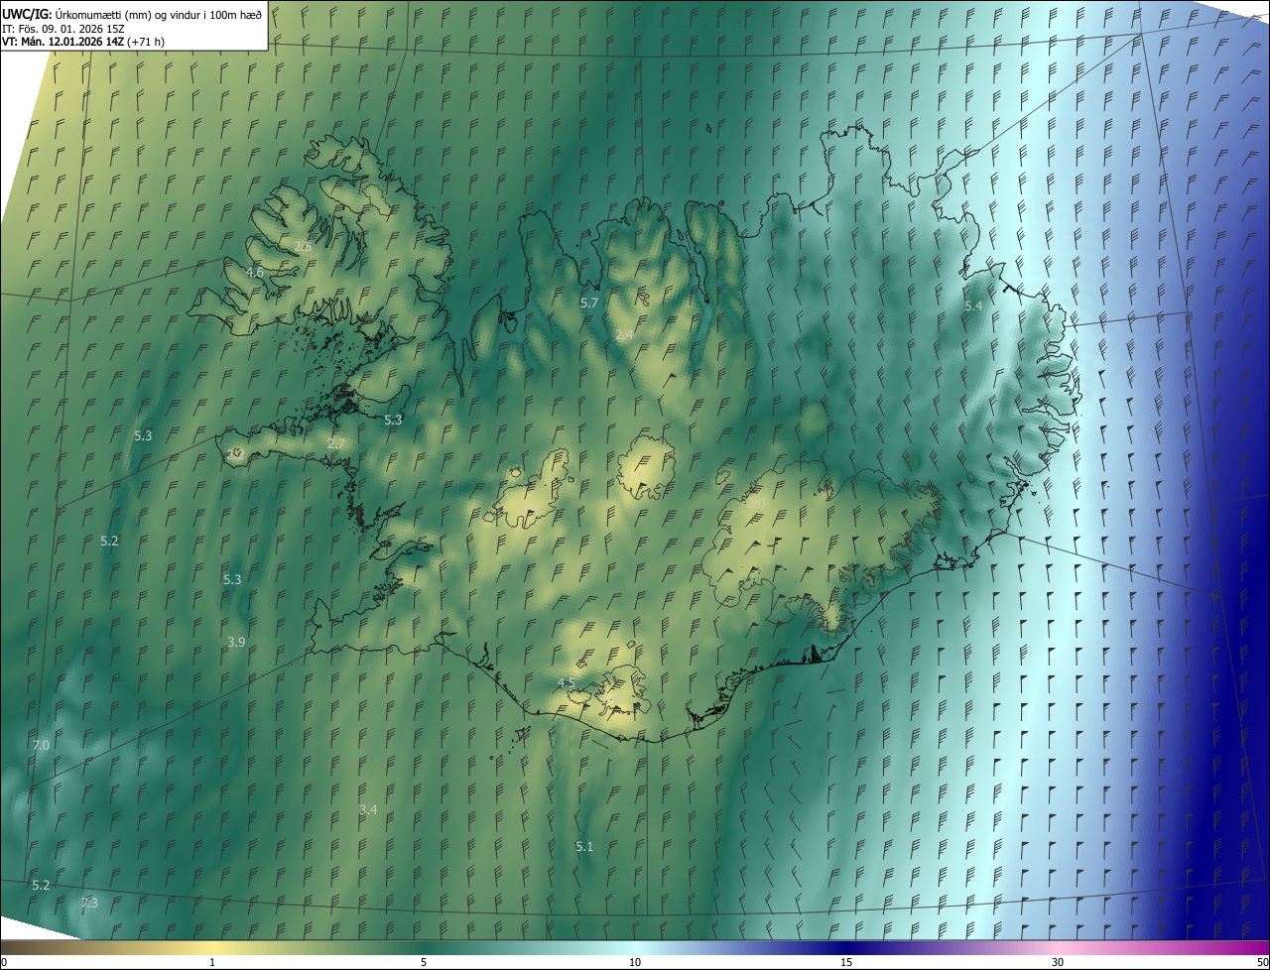
Task: Click the 5.1 value label
Action: [x=584, y=846]
